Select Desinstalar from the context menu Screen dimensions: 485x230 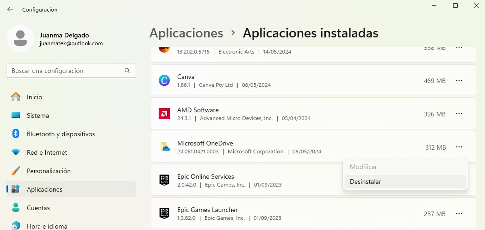pyautogui.click(x=365, y=181)
